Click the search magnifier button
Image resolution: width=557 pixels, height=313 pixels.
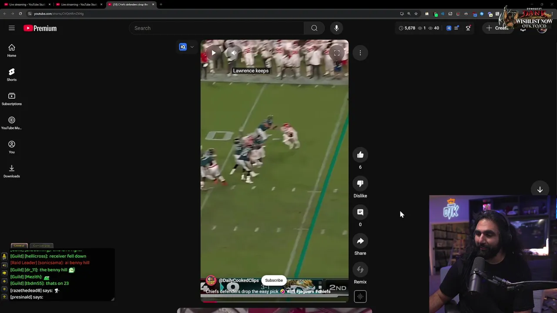tap(314, 28)
